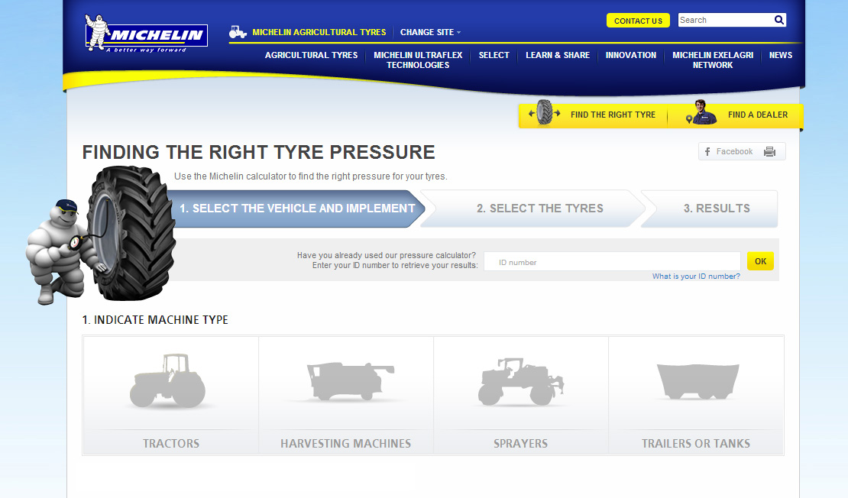Click the Finding the Right Tyre Pressure heading
This screenshot has height=498, width=848.
click(258, 152)
